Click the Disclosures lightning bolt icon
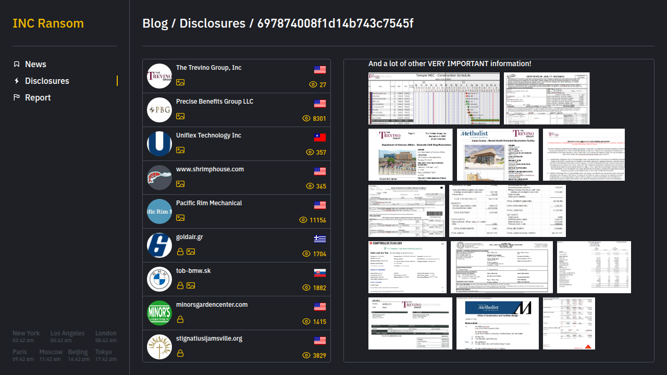Viewport: 667px width, 375px height. tap(17, 81)
